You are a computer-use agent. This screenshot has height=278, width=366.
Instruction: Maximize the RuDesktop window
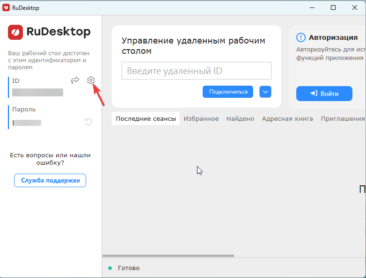coord(333,7)
